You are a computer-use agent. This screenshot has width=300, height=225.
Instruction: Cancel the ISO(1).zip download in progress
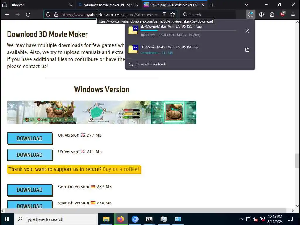(x=247, y=31)
